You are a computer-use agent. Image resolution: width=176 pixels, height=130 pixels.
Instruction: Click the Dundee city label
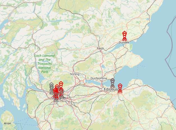(124, 42)
